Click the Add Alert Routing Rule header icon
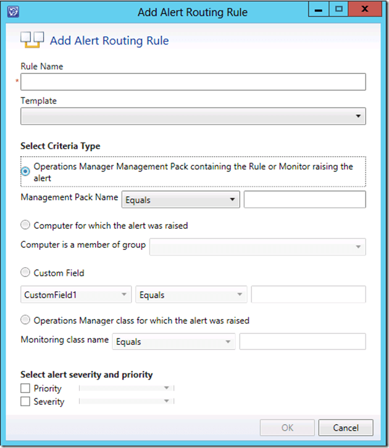Screen dimensions: 389x448 coord(31,41)
